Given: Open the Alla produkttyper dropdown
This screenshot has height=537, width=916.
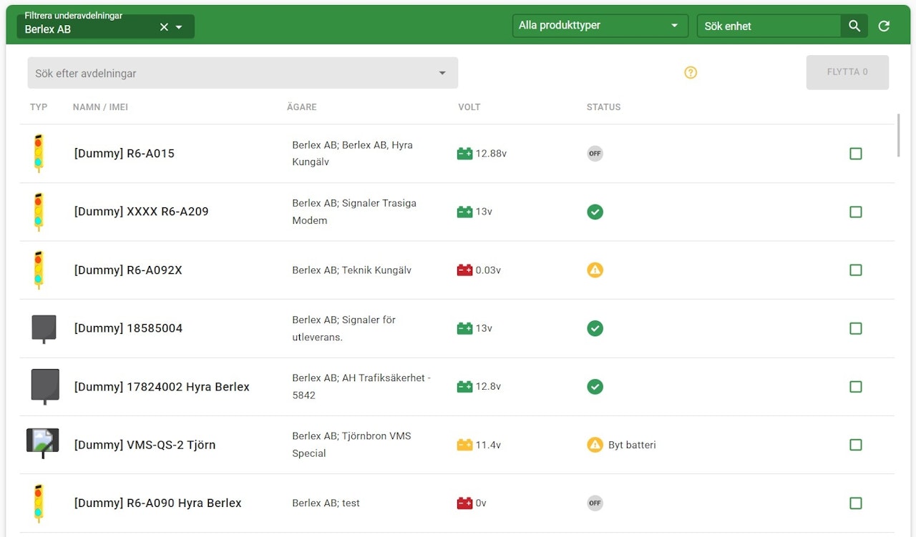Looking at the screenshot, I should (600, 26).
